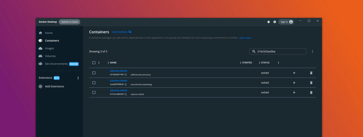
Task: Open the containers list options menu
Action: pyautogui.click(x=313, y=52)
